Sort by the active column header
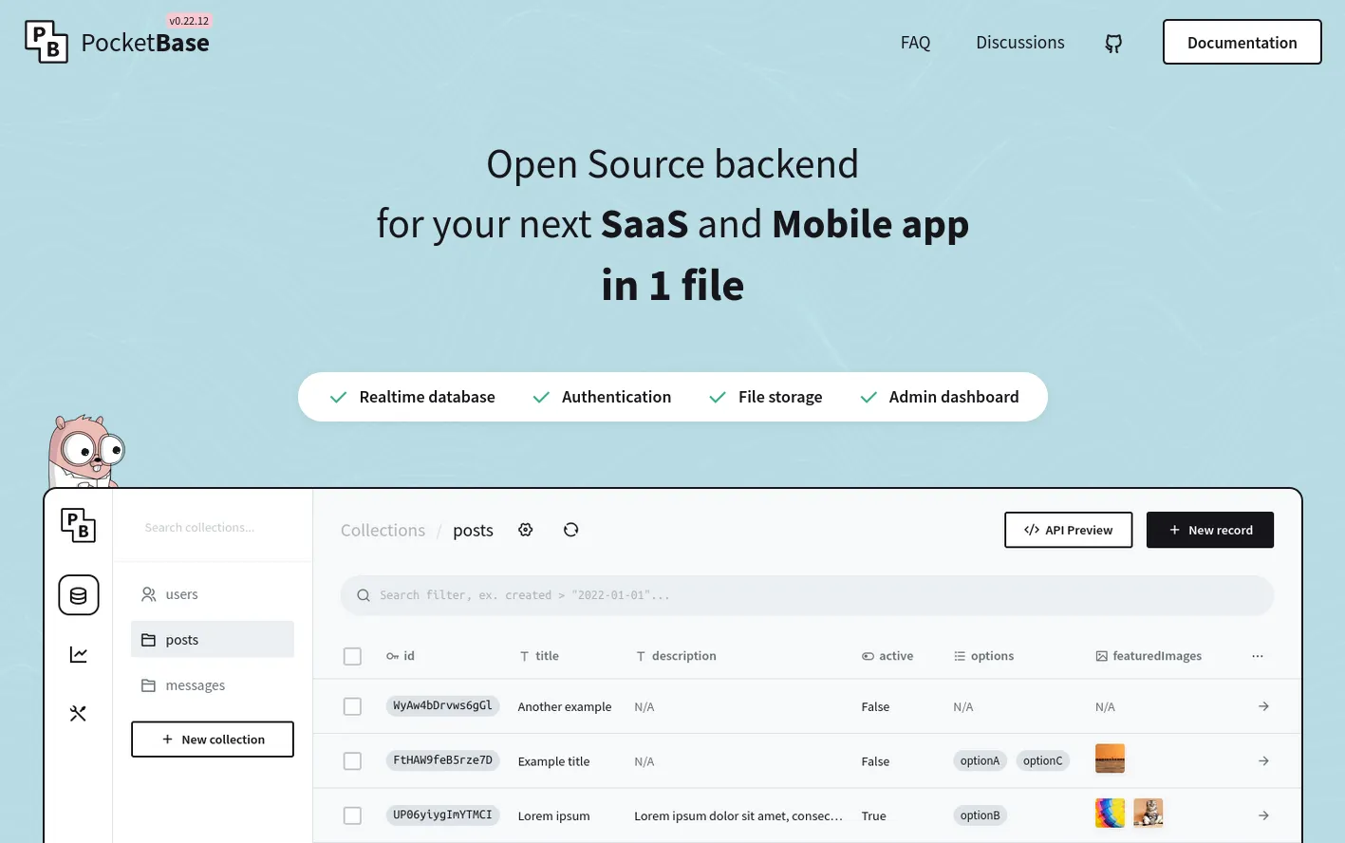Screen dimensions: 1345x843 click(887, 656)
